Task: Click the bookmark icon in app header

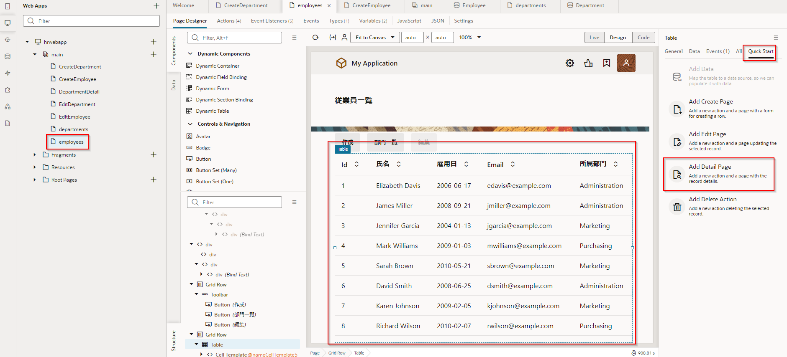Action: 607,63
